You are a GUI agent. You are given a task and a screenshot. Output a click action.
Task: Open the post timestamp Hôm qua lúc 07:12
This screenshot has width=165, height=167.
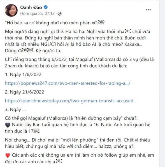point(38,13)
